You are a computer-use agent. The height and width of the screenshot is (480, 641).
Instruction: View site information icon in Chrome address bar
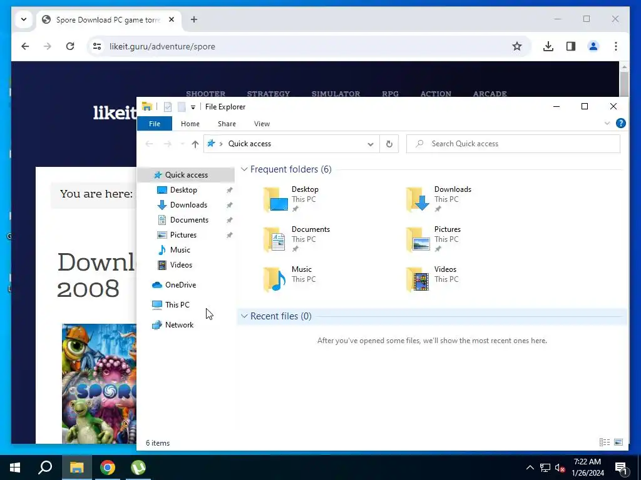point(97,46)
